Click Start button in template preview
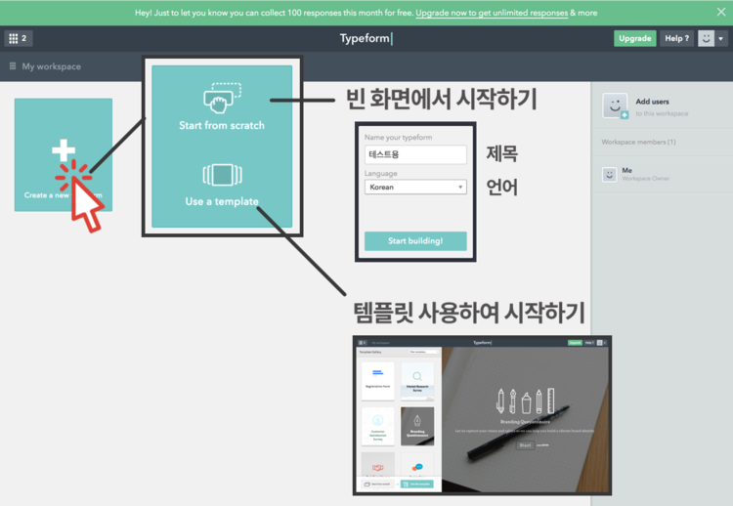 [x=526, y=445]
